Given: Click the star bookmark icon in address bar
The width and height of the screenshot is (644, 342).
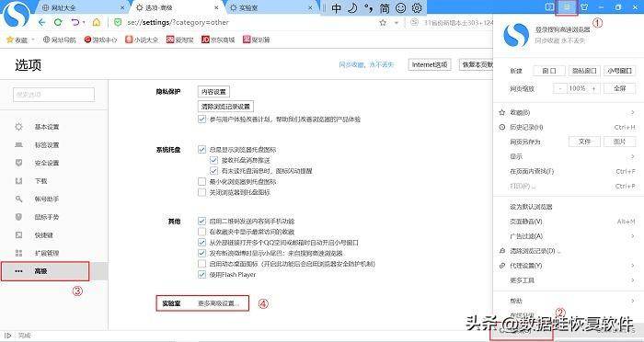Looking at the screenshot, I should click(383, 23).
